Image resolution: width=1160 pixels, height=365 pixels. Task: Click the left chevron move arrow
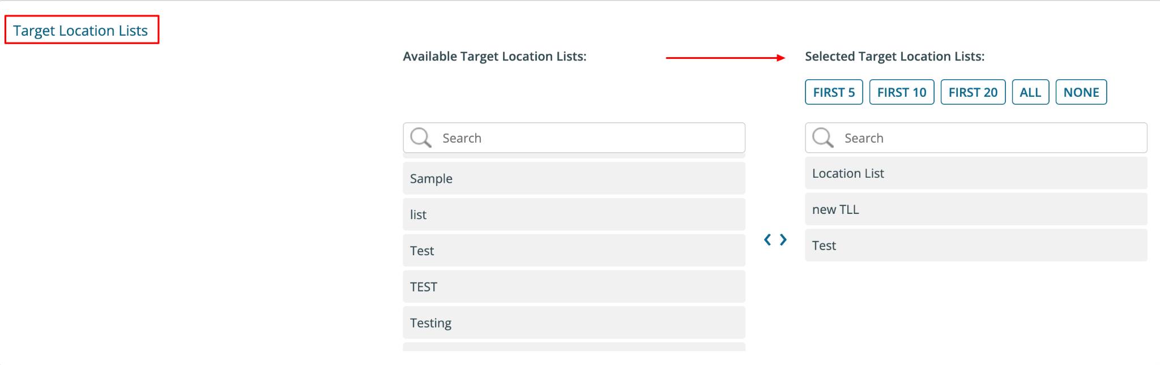pos(767,240)
